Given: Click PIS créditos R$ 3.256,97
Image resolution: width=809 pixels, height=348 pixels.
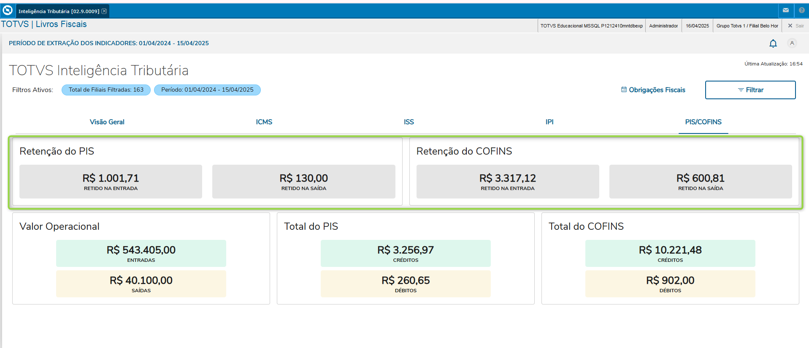Looking at the screenshot, I should 406,253.
